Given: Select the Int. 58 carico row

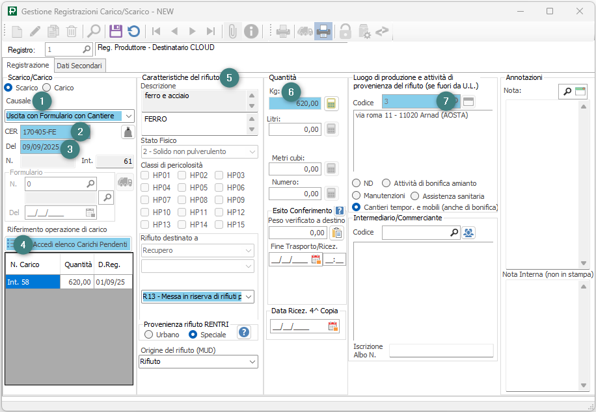Looking at the screenshot, I should coord(33,281).
